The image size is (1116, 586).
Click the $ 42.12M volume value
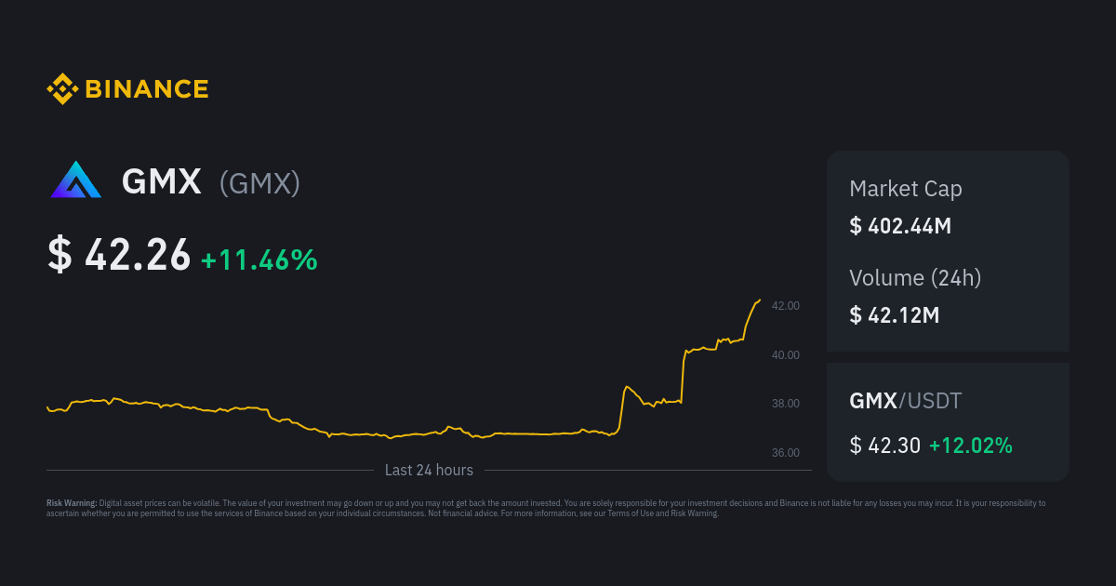pyautogui.click(x=895, y=315)
